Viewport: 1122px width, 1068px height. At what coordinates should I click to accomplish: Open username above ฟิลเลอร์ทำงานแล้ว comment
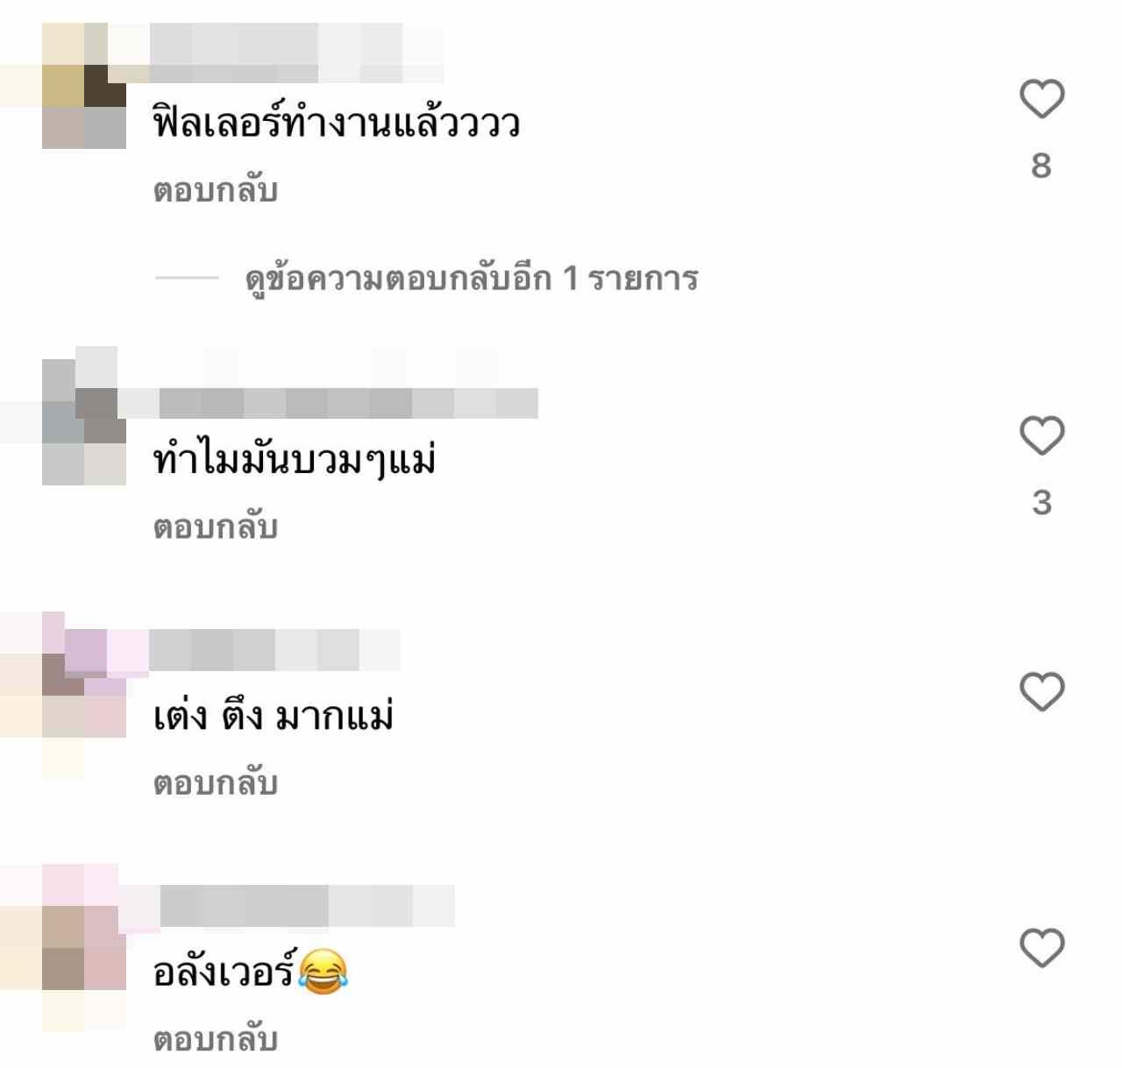[297, 53]
